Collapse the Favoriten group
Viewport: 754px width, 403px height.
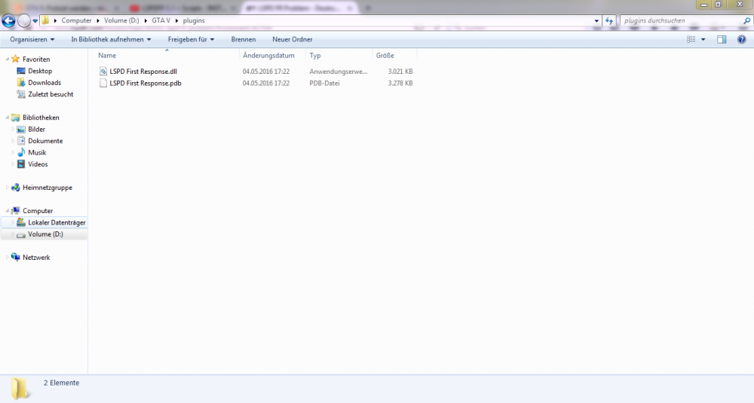(x=8, y=59)
